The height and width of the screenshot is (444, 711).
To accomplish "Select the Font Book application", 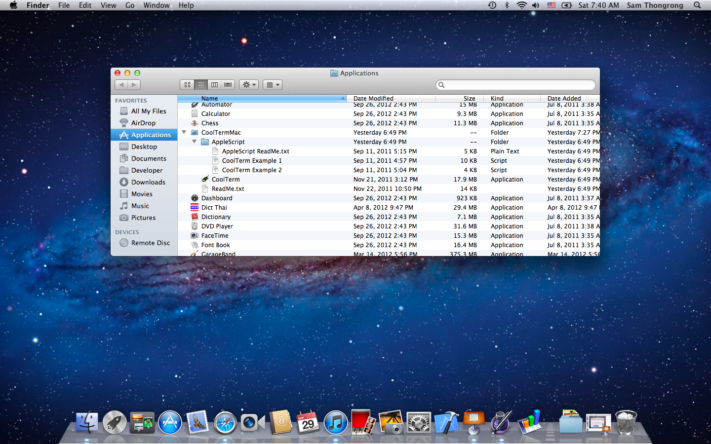I will pyautogui.click(x=389, y=245).
